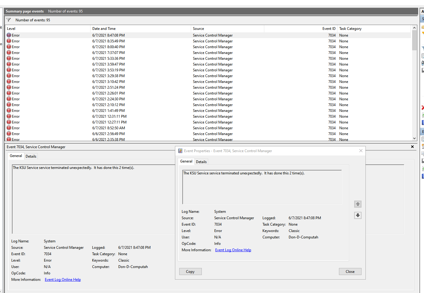Click the Event Properties dialog title icon

(180, 151)
